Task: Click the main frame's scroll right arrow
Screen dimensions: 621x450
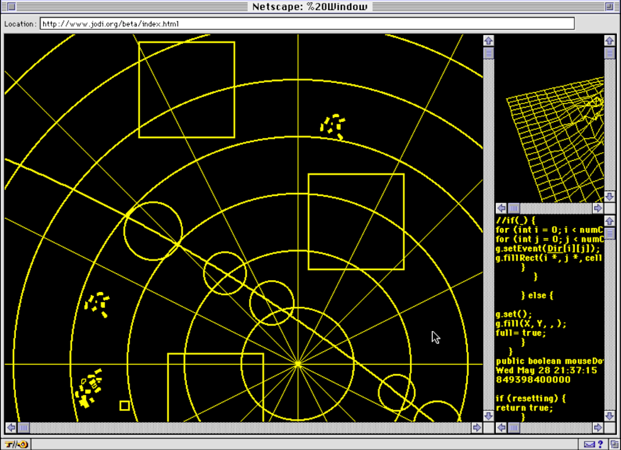Action: click(x=477, y=427)
